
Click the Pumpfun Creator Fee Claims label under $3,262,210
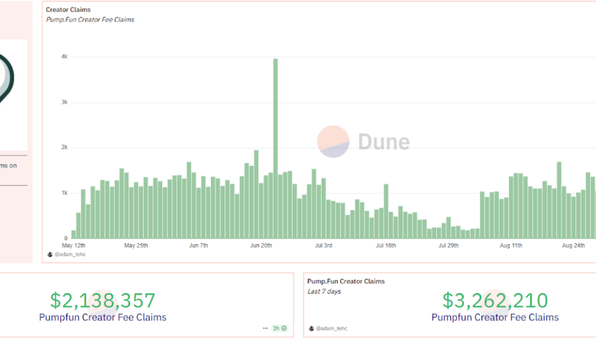(494, 317)
